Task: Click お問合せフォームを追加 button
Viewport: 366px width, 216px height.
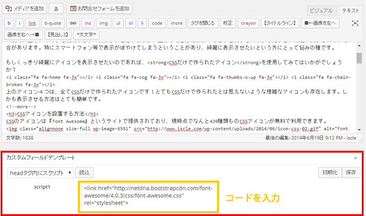Action: [100, 8]
